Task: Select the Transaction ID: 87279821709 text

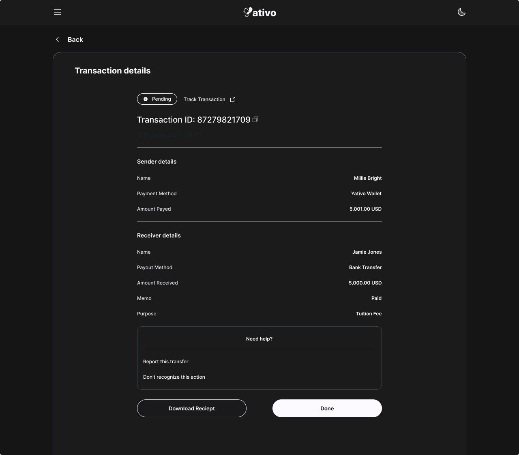Action: (x=194, y=120)
